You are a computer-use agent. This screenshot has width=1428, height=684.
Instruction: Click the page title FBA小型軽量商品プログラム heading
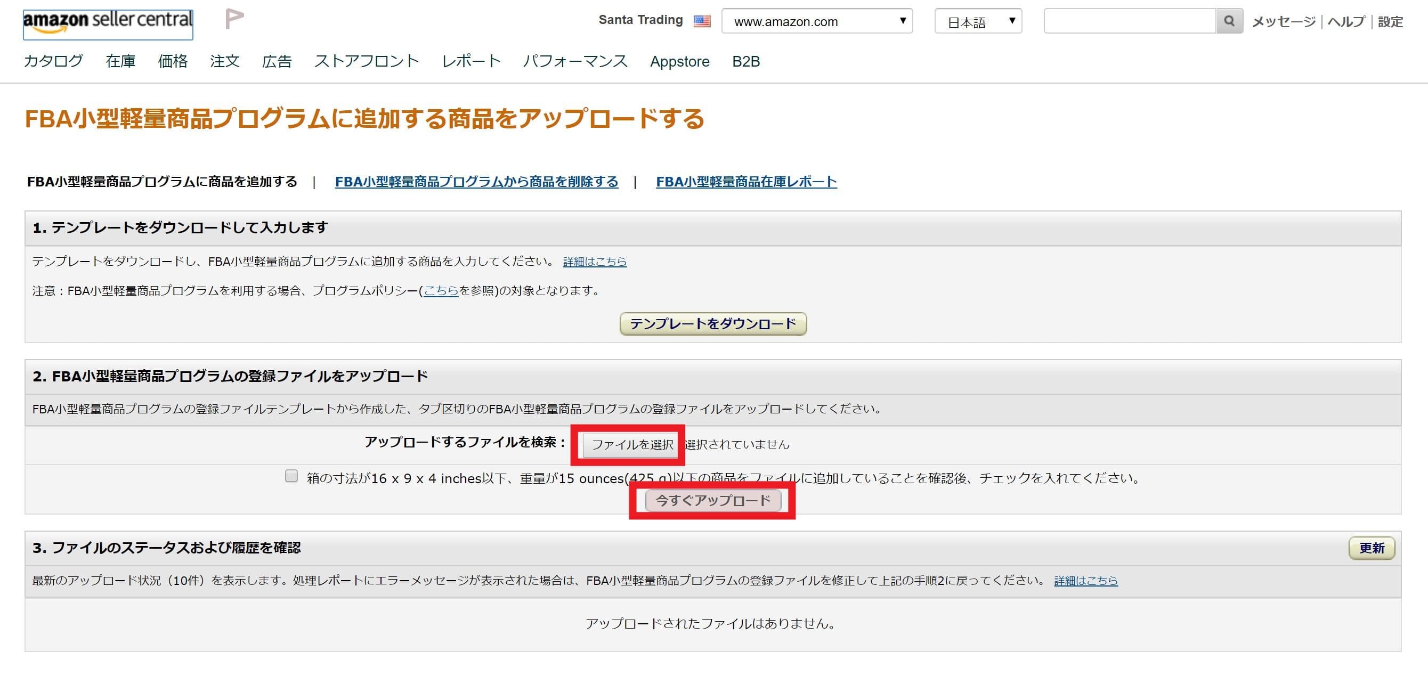click(x=364, y=119)
